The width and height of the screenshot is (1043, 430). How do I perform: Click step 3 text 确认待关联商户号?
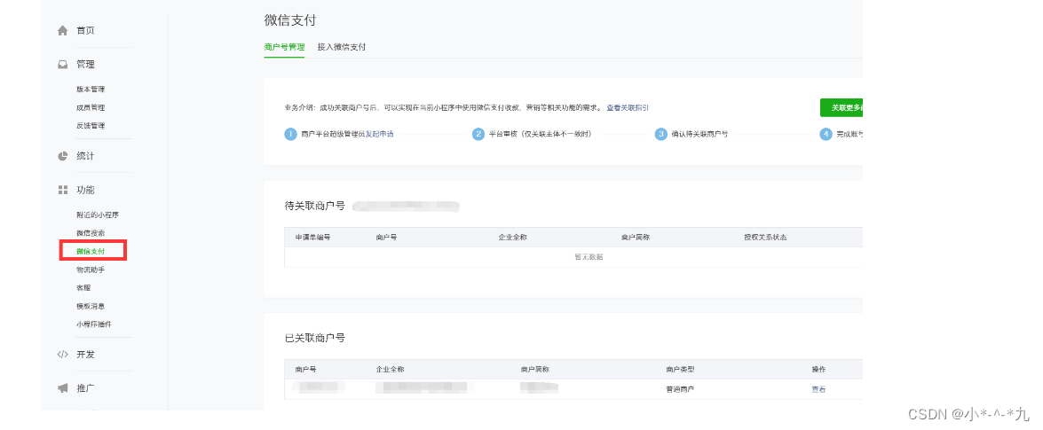pyautogui.click(x=700, y=134)
